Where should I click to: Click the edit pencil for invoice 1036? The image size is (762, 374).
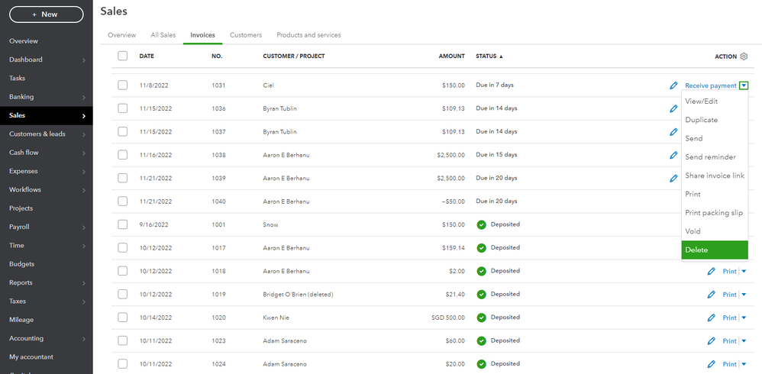click(x=673, y=109)
